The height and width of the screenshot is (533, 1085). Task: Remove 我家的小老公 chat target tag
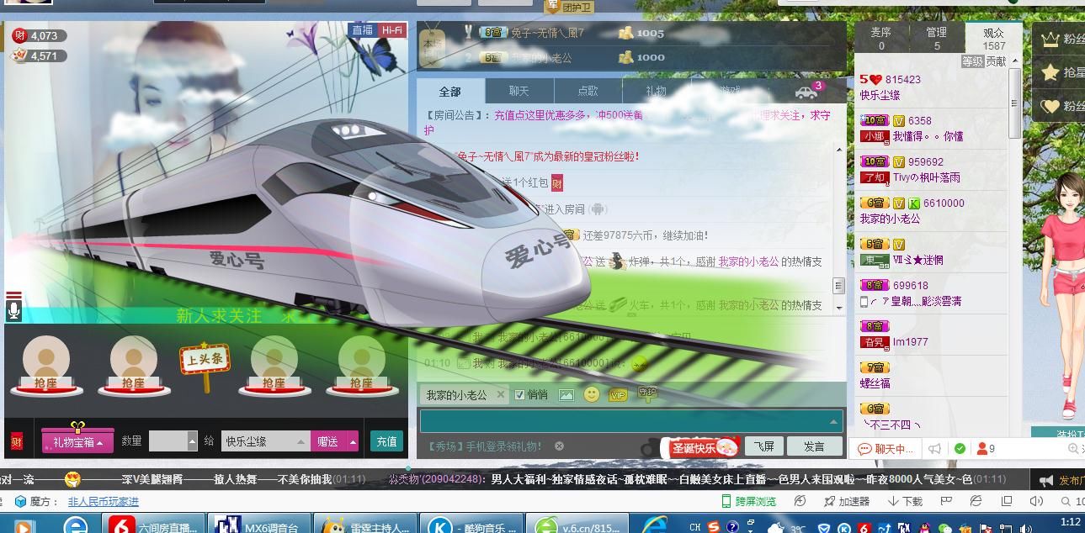pyautogui.click(x=500, y=393)
